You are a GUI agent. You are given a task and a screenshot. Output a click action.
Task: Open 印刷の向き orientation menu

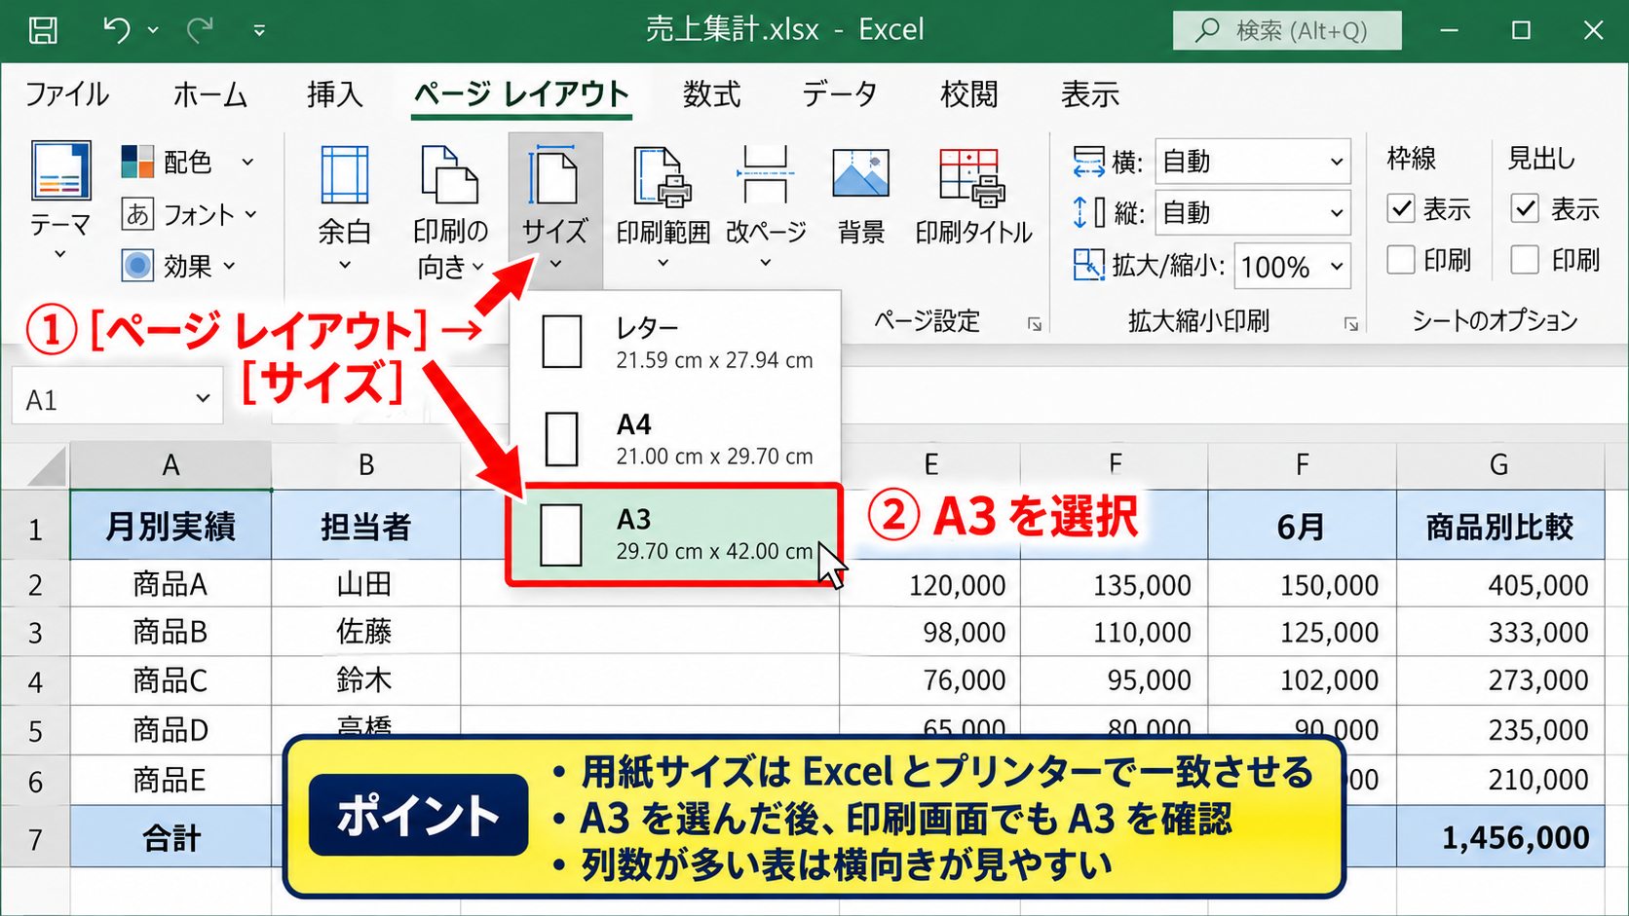[450, 211]
